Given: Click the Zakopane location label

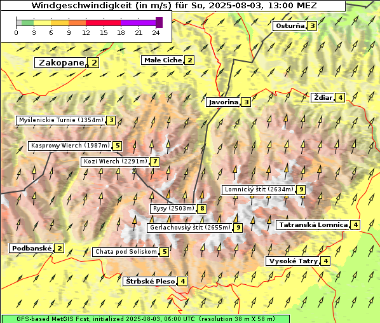Looking at the screenshot, I should pos(60,63).
